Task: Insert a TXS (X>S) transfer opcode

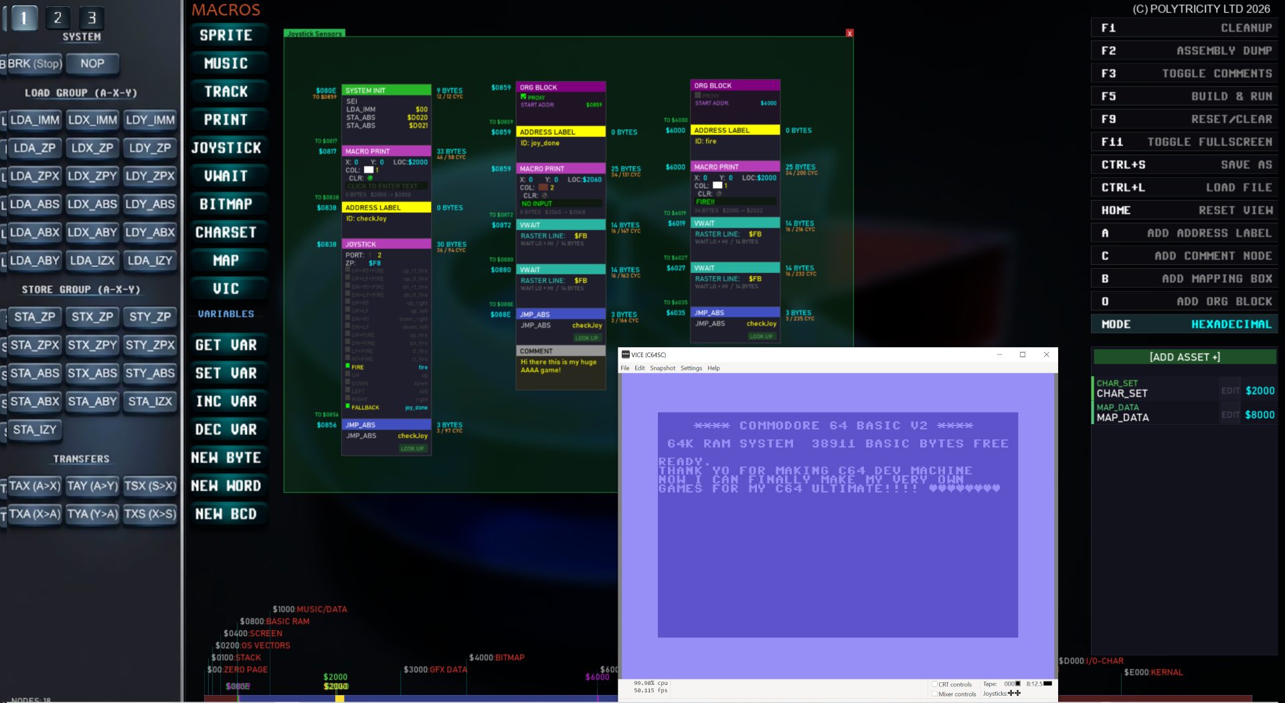Action: coord(150,514)
